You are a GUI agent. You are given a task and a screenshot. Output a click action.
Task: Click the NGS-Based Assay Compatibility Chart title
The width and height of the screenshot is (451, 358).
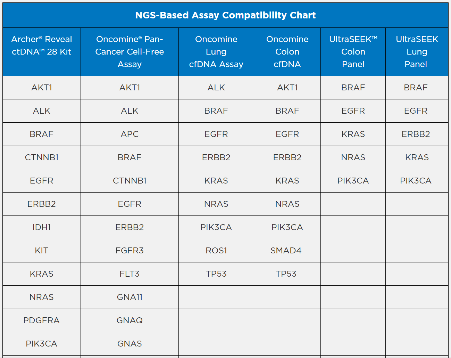tap(225, 15)
